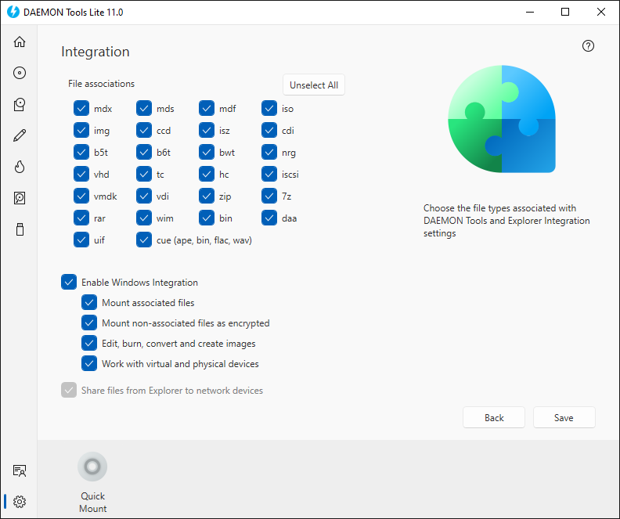Open the account/license icon in sidebar
Viewport: 620px width, 519px height.
click(20, 470)
